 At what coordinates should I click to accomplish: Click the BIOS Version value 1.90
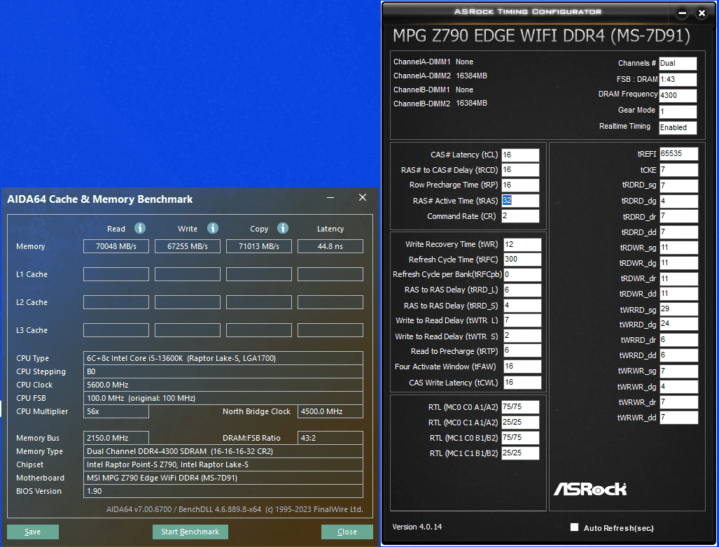223,491
